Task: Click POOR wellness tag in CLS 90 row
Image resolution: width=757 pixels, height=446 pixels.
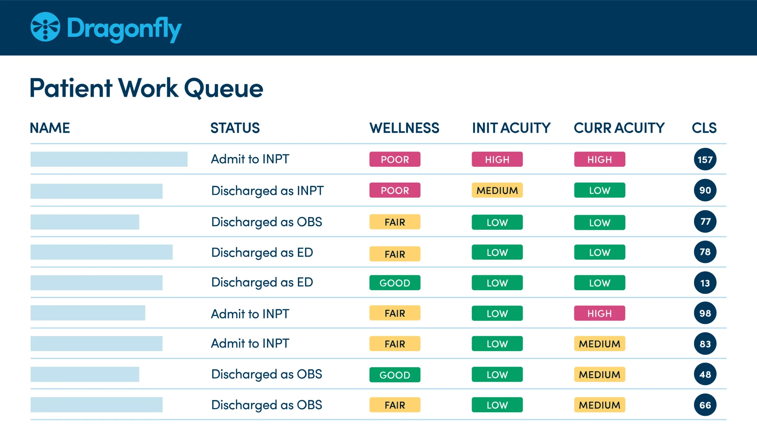Action: (x=395, y=190)
